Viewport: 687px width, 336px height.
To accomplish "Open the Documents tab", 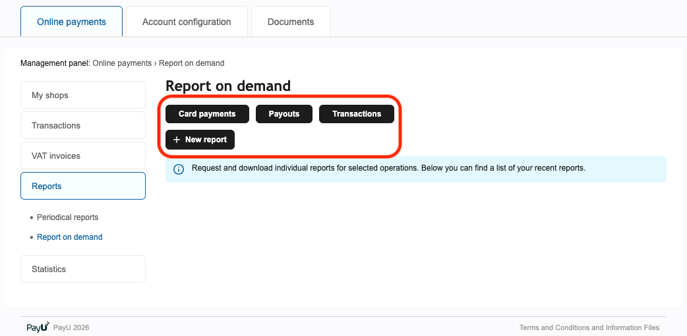I will pos(291,22).
